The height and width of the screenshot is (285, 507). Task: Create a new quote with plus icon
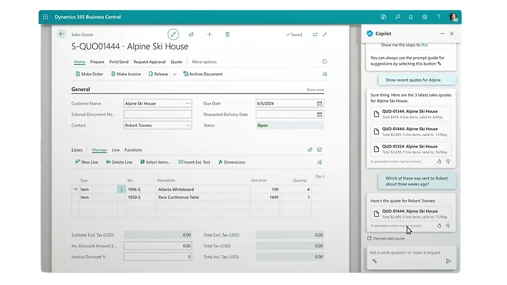209,34
